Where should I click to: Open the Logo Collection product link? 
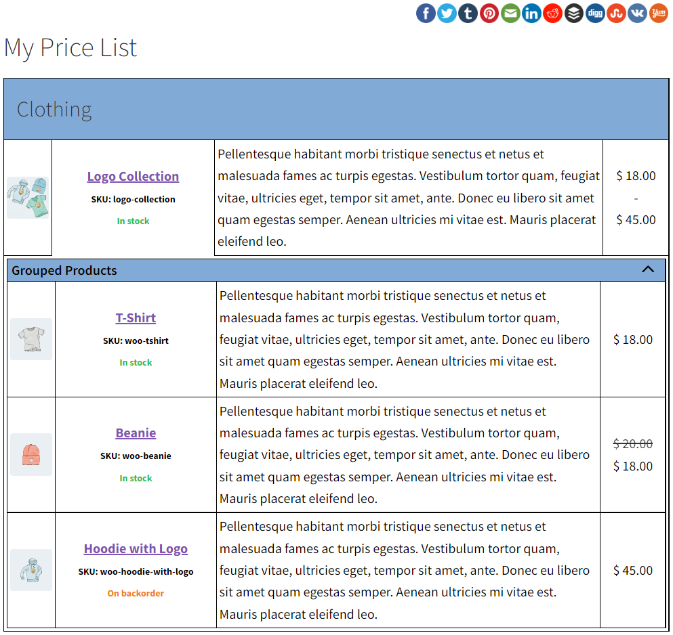pos(133,177)
